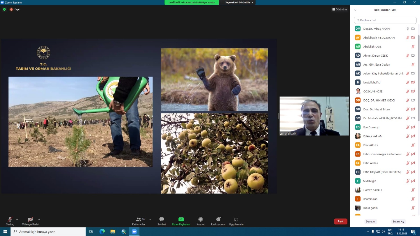Image resolution: width=420 pixels, height=236 pixels.
Task: Expand audio options arrow beside Sesi aç
Action: [17, 219]
